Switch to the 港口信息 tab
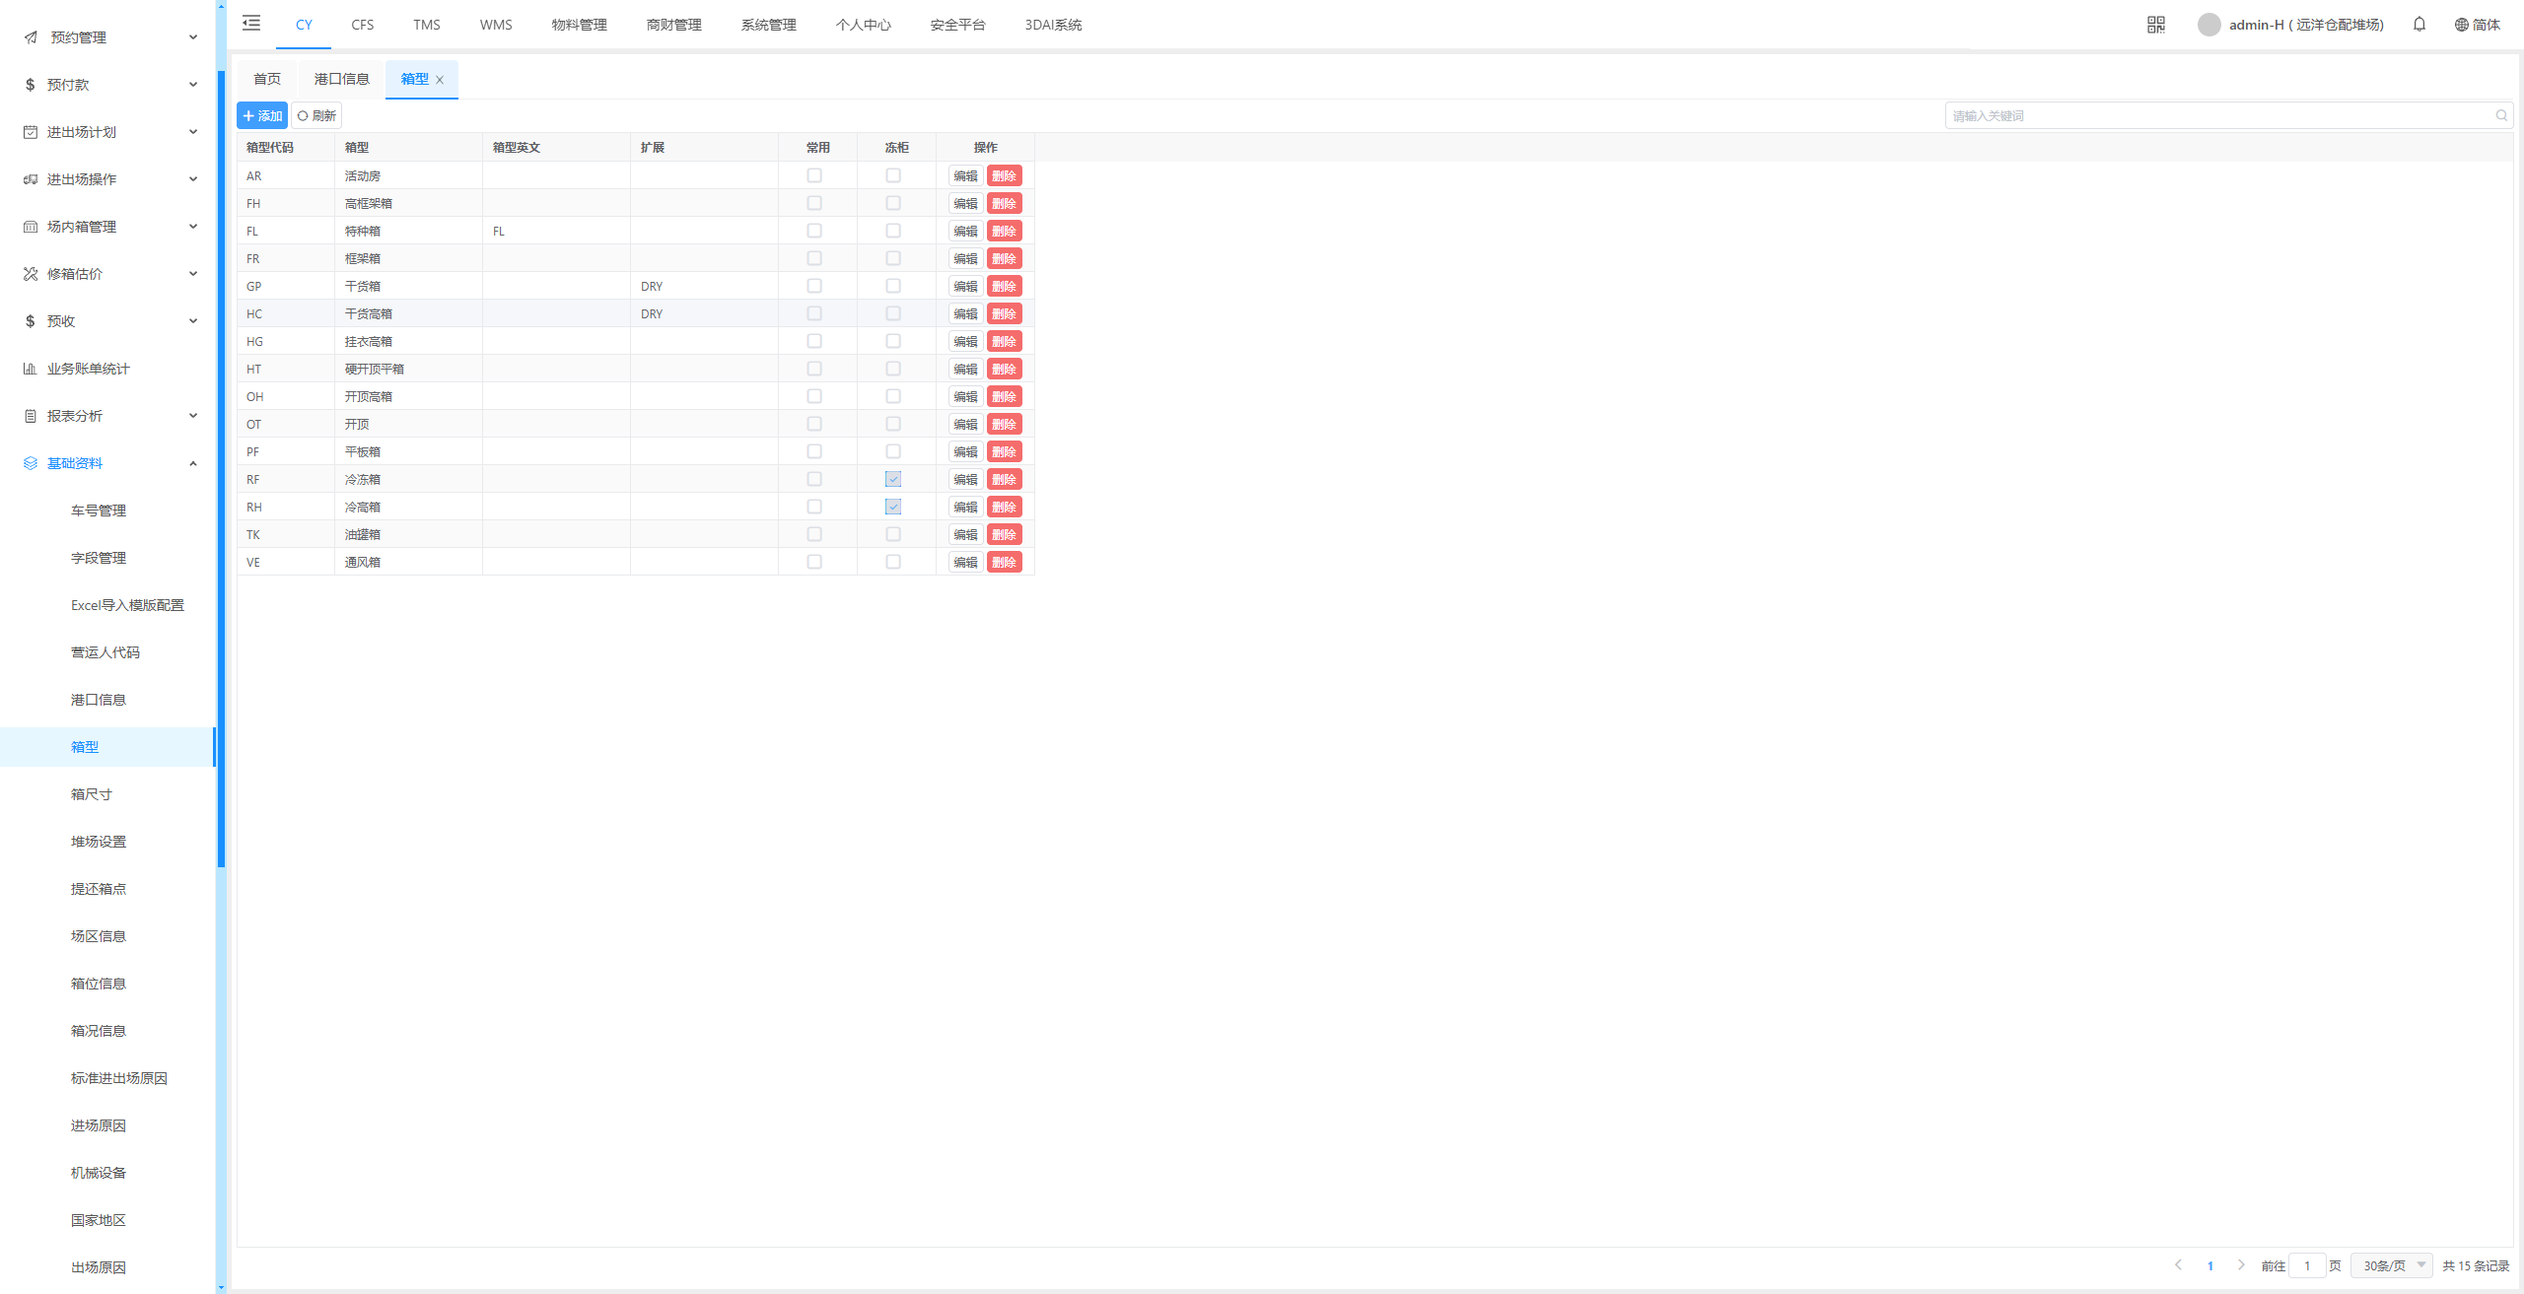The width and height of the screenshot is (2524, 1294). click(x=341, y=79)
